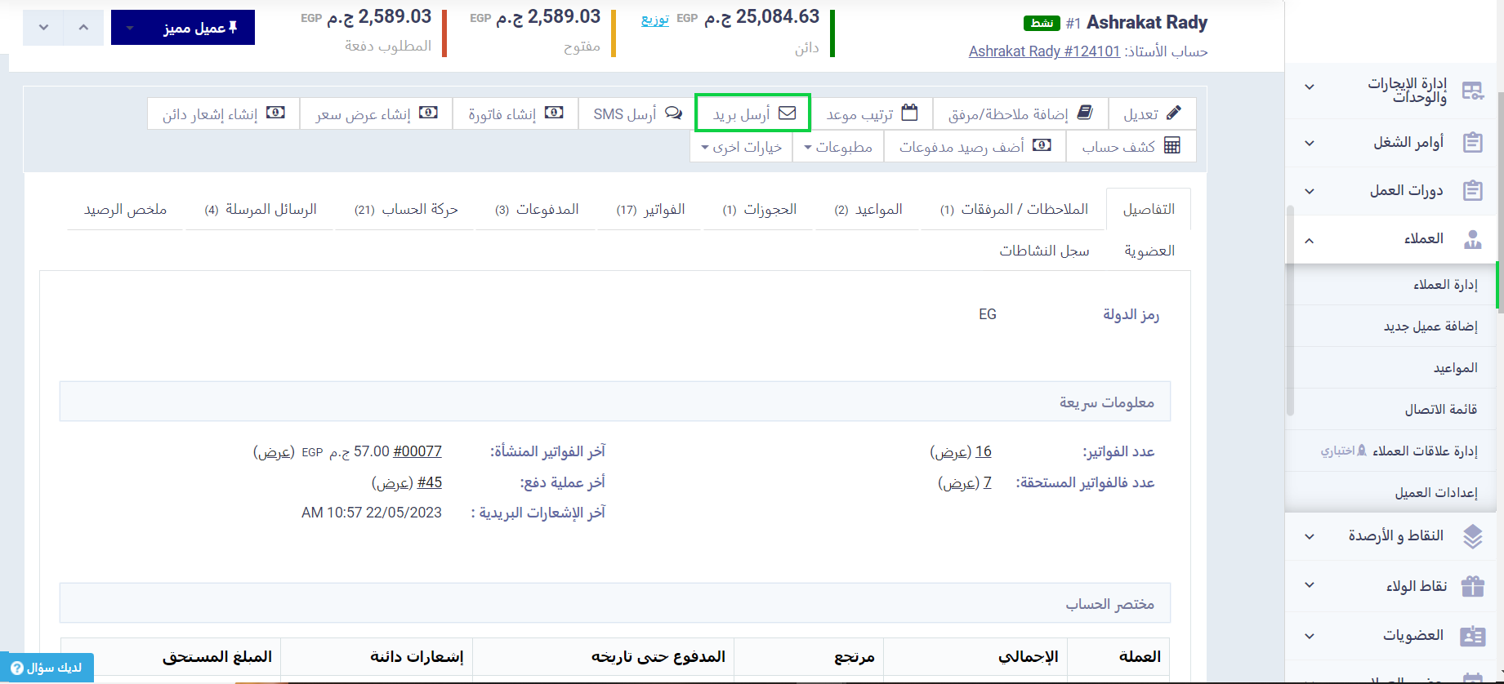Click the money icon for إنشاء فاتورة
1504x684 pixels.
tap(554, 113)
